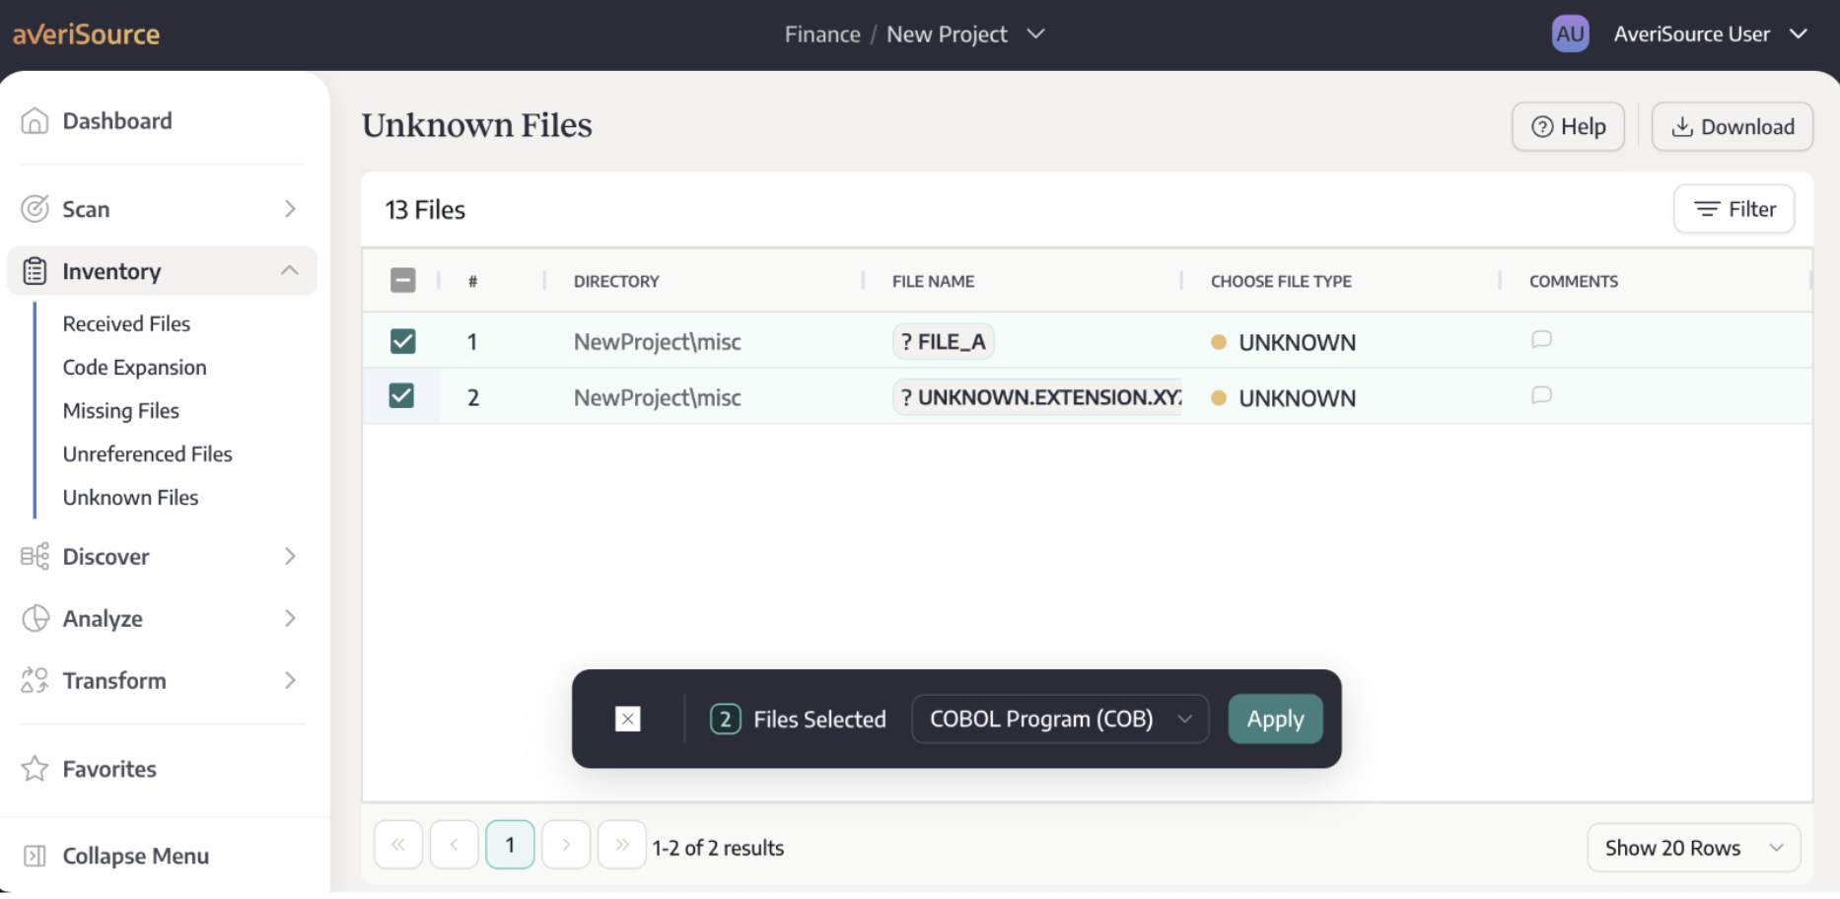This screenshot has width=1840, height=899.
Task: Click the 2 files selected count badge
Action: pyautogui.click(x=725, y=719)
